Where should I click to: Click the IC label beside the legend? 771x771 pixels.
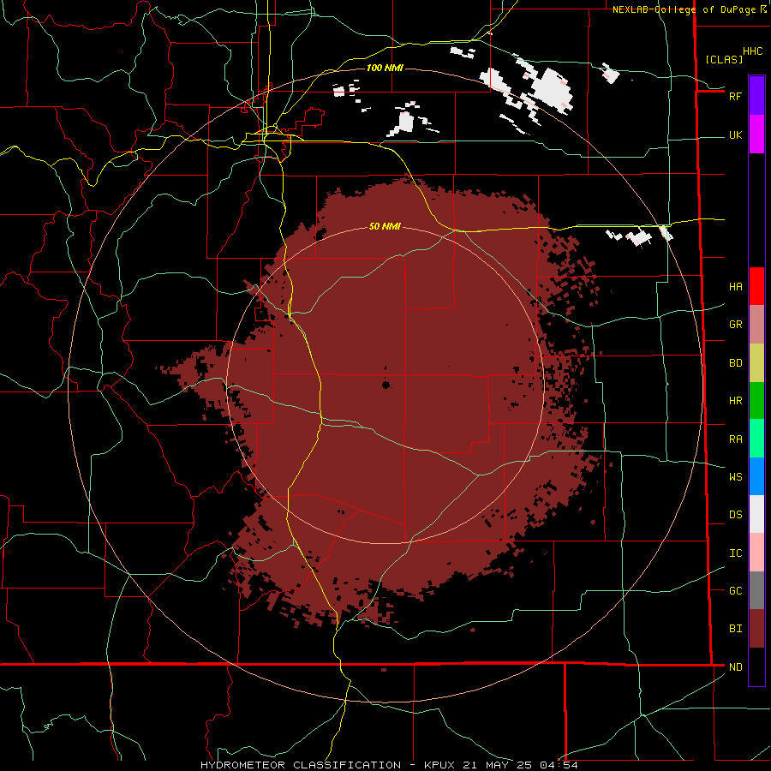pyautogui.click(x=736, y=553)
